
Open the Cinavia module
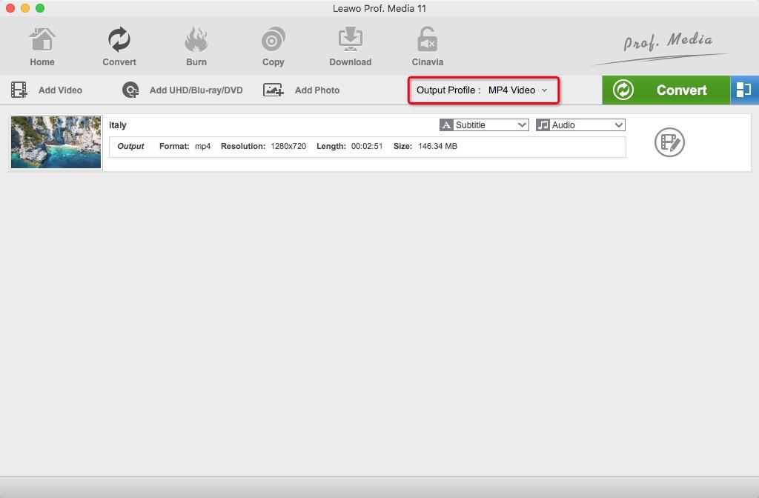427,44
